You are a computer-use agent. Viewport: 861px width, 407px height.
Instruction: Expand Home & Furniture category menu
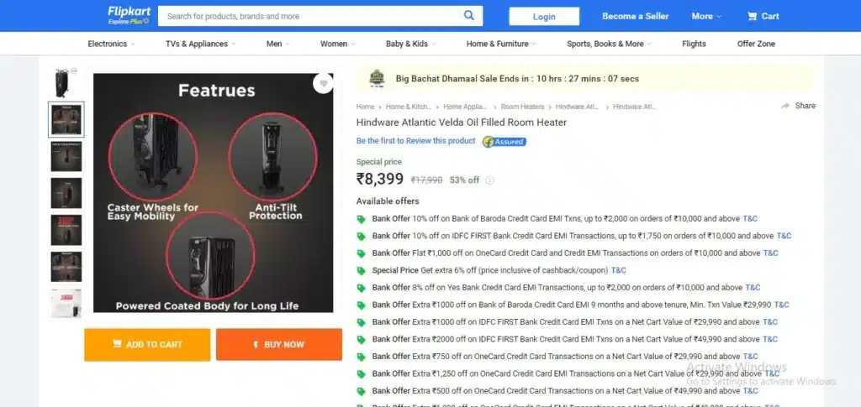pyautogui.click(x=501, y=44)
